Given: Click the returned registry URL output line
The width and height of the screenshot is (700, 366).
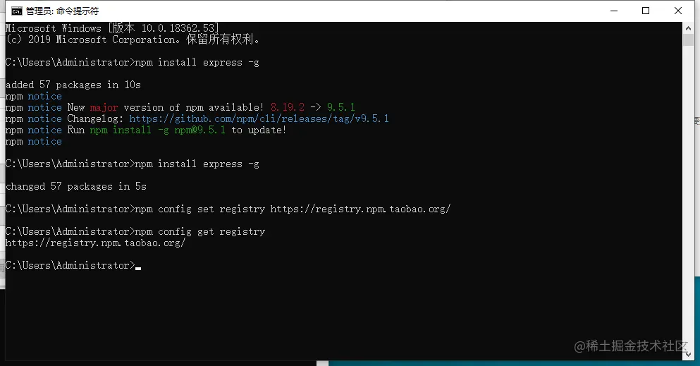Looking at the screenshot, I should (96, 243).
